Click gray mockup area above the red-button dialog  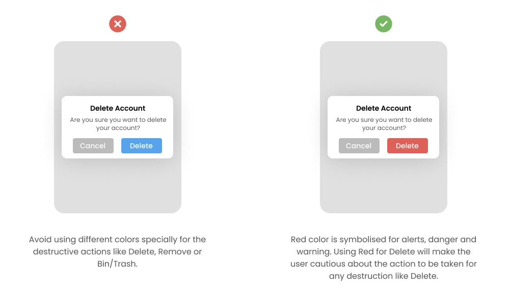pyautogui.click(x=384, y=68)
